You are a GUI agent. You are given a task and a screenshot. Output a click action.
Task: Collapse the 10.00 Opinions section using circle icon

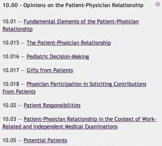[x=158, y=4]
